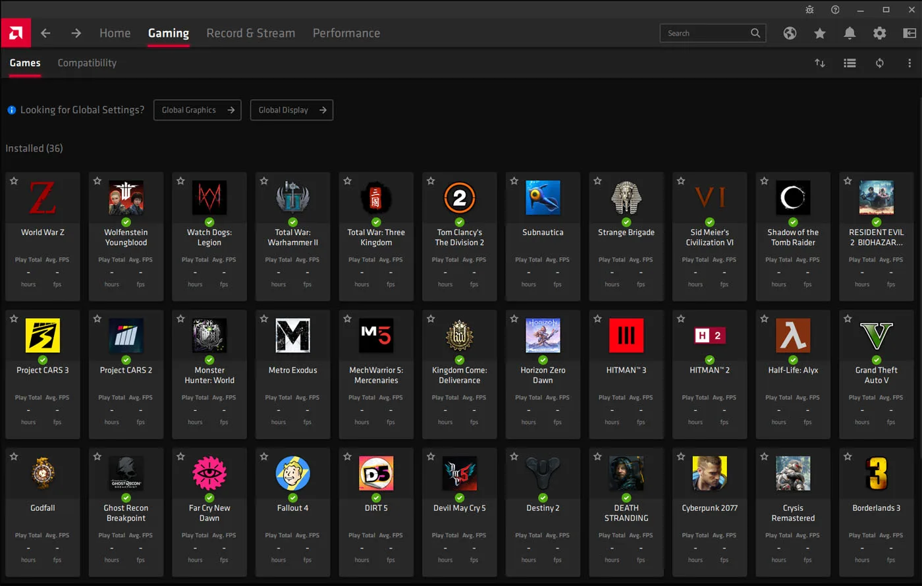Image resolution: width=922 pixels, height=586 pixels.
Task: Open Metro Exodus game icon
Action: [x=293, y=335]
